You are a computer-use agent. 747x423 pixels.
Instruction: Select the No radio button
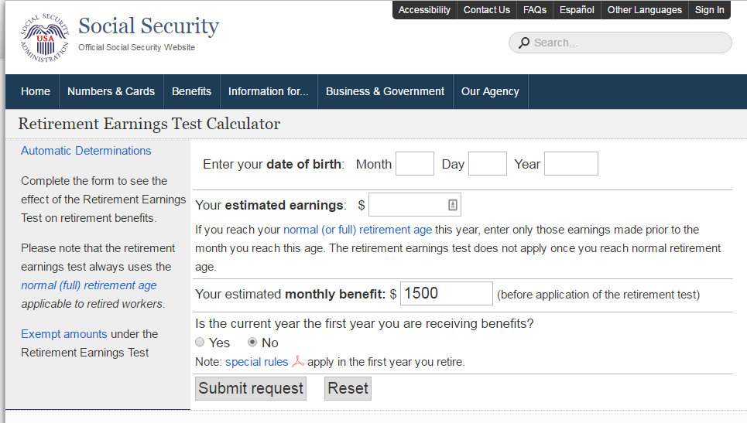252,343
